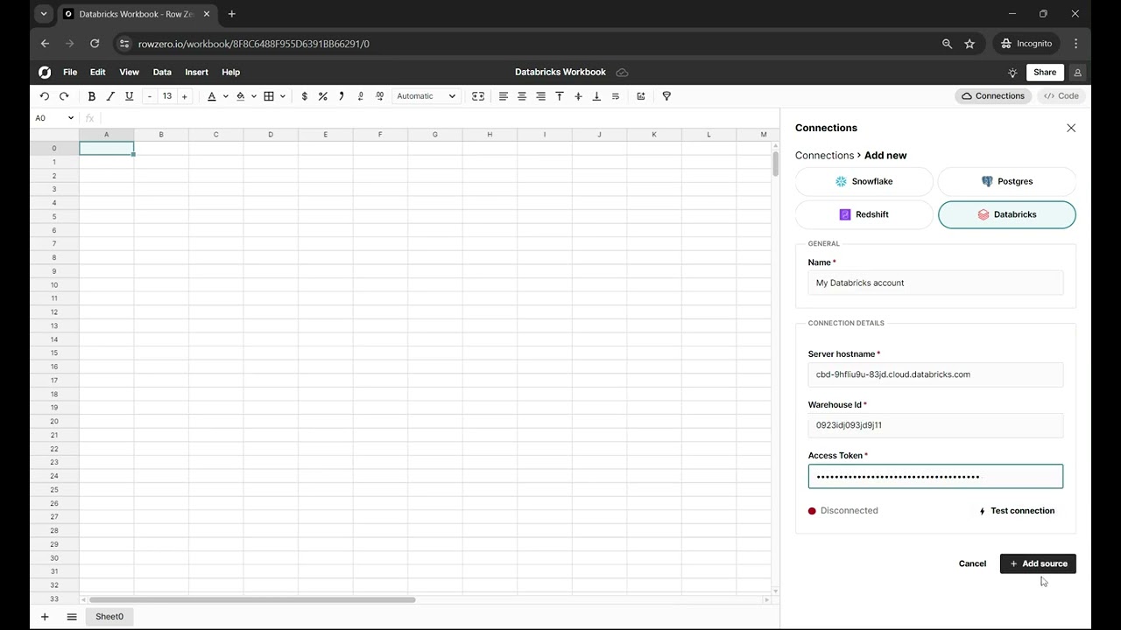Screen dimensions: 1121x630
Task: Align cell content to bottom
Action: click(x=597, y=96)
